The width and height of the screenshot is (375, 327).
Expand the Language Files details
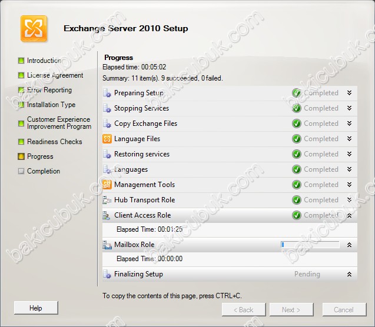click(350, 139)
